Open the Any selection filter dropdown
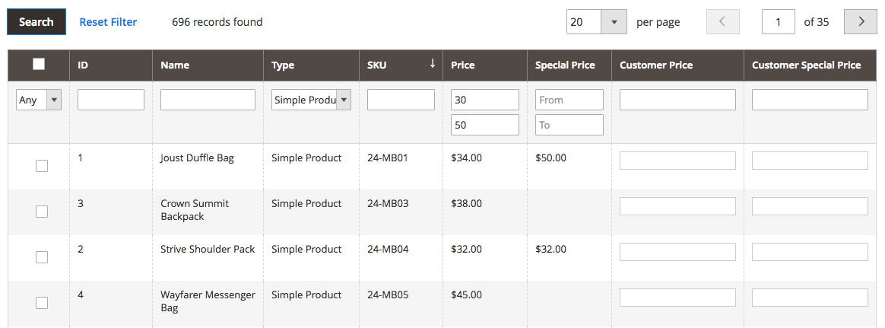Viewport: 885px width, 328px height. pyautogui.click(x=38, y=100)
